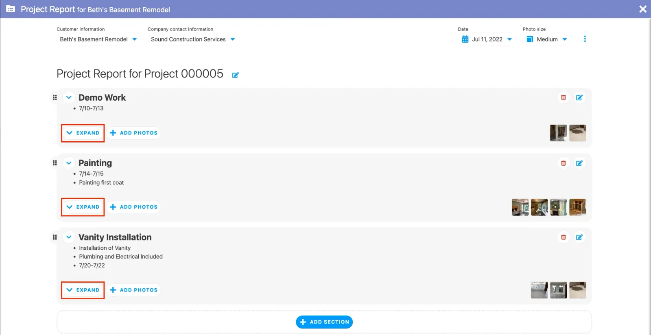
Task: Change Photo size from Medium
Action: [547, 39]
